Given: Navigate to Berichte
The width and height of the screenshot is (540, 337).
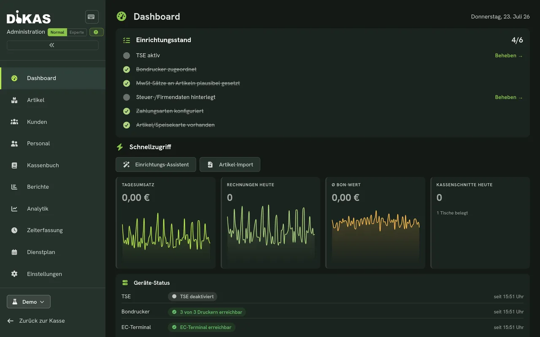Looking at the screenshot, I should (x=53, y=187).
